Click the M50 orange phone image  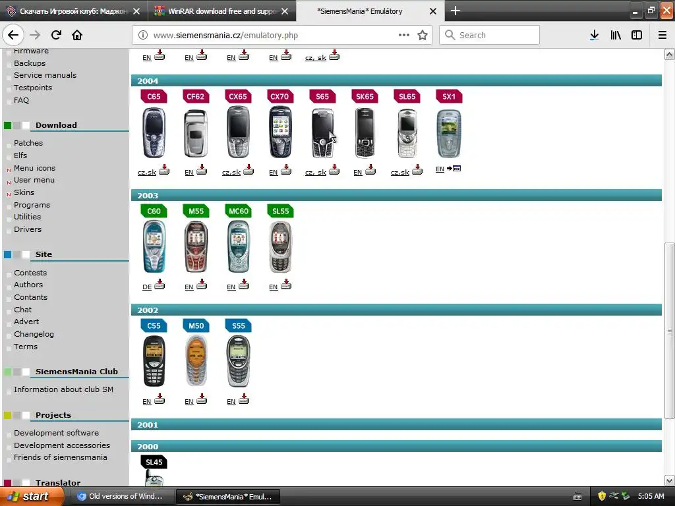tap(196, 360)
